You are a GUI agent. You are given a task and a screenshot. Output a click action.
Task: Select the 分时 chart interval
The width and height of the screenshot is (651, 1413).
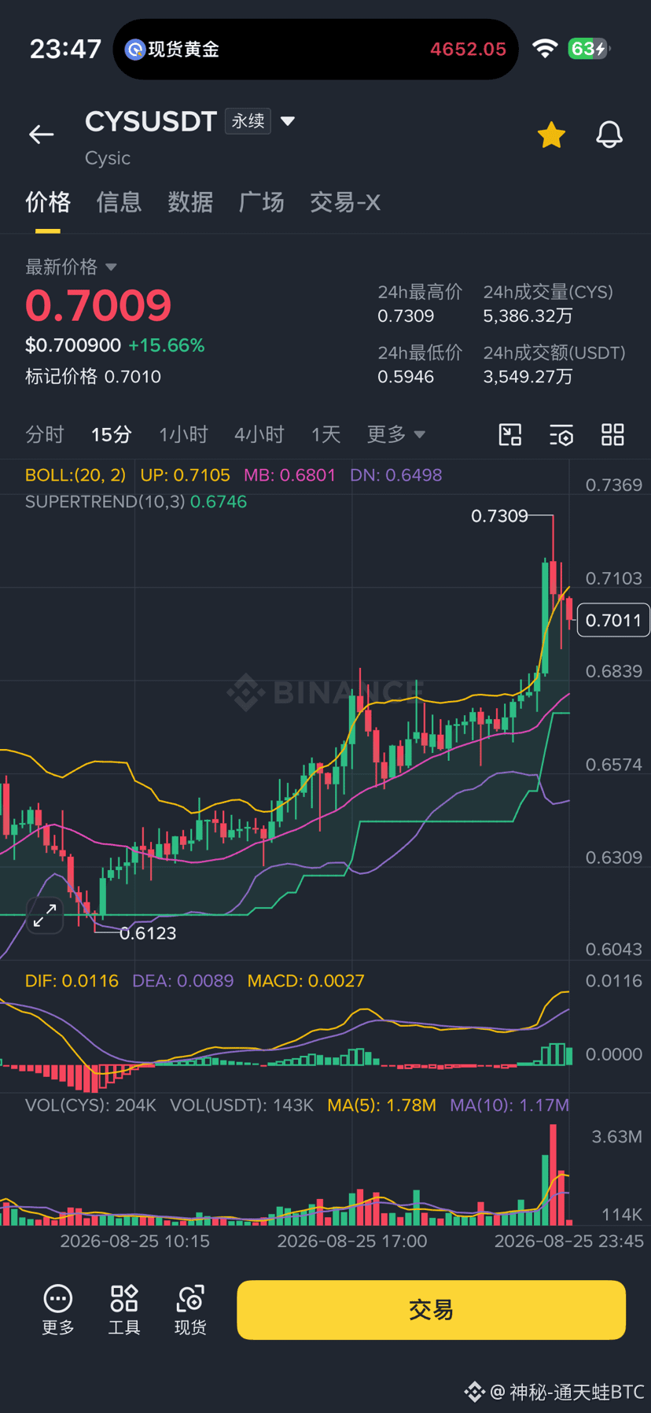tap(44, 434)
